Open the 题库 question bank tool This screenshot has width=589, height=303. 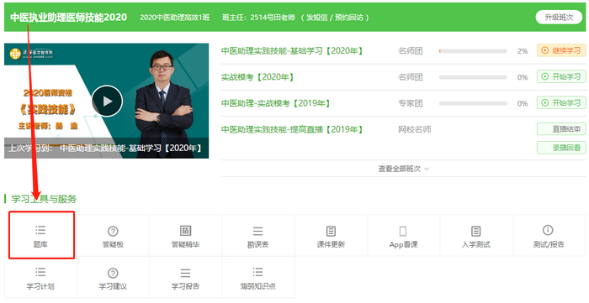point(40,236)
